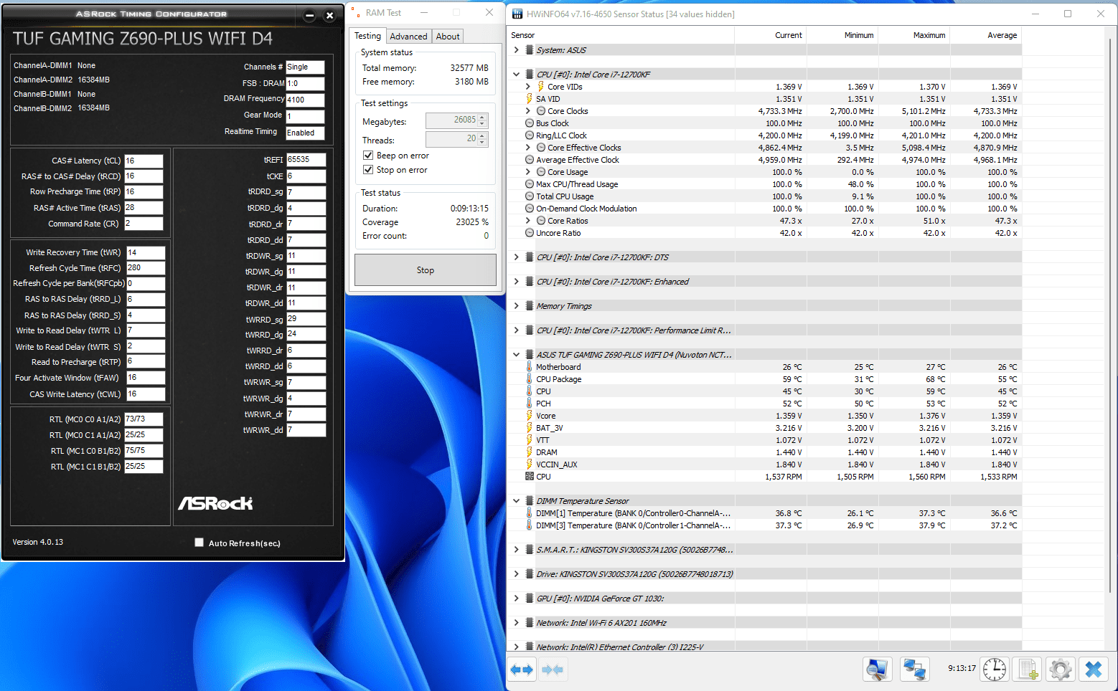Stop the RAM test
This screenshot has width=1118, height=691.
click(x=426, y=270)
